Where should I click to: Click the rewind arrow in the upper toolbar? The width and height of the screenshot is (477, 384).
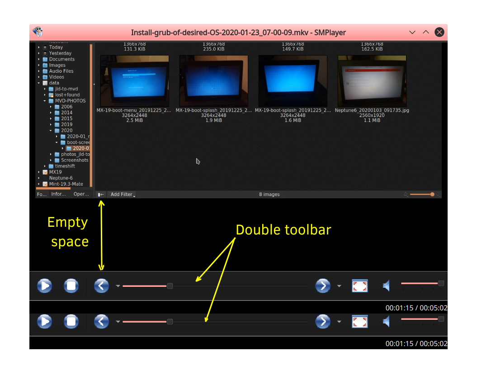coord(101,286)
